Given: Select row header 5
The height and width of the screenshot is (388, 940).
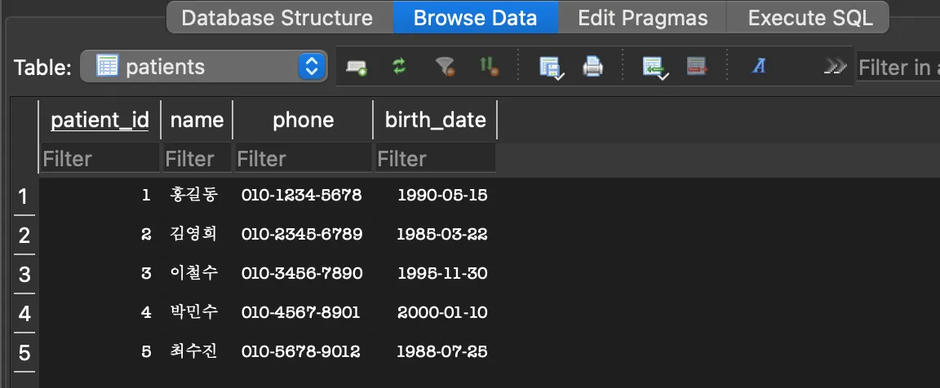Looking at the screenshot, I should click(x=24, y=352).
